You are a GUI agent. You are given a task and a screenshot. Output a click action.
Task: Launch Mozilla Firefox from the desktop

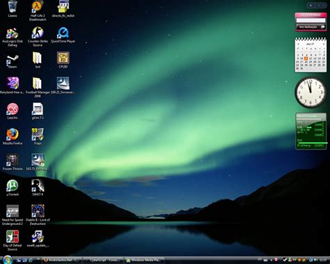(13, 137)
